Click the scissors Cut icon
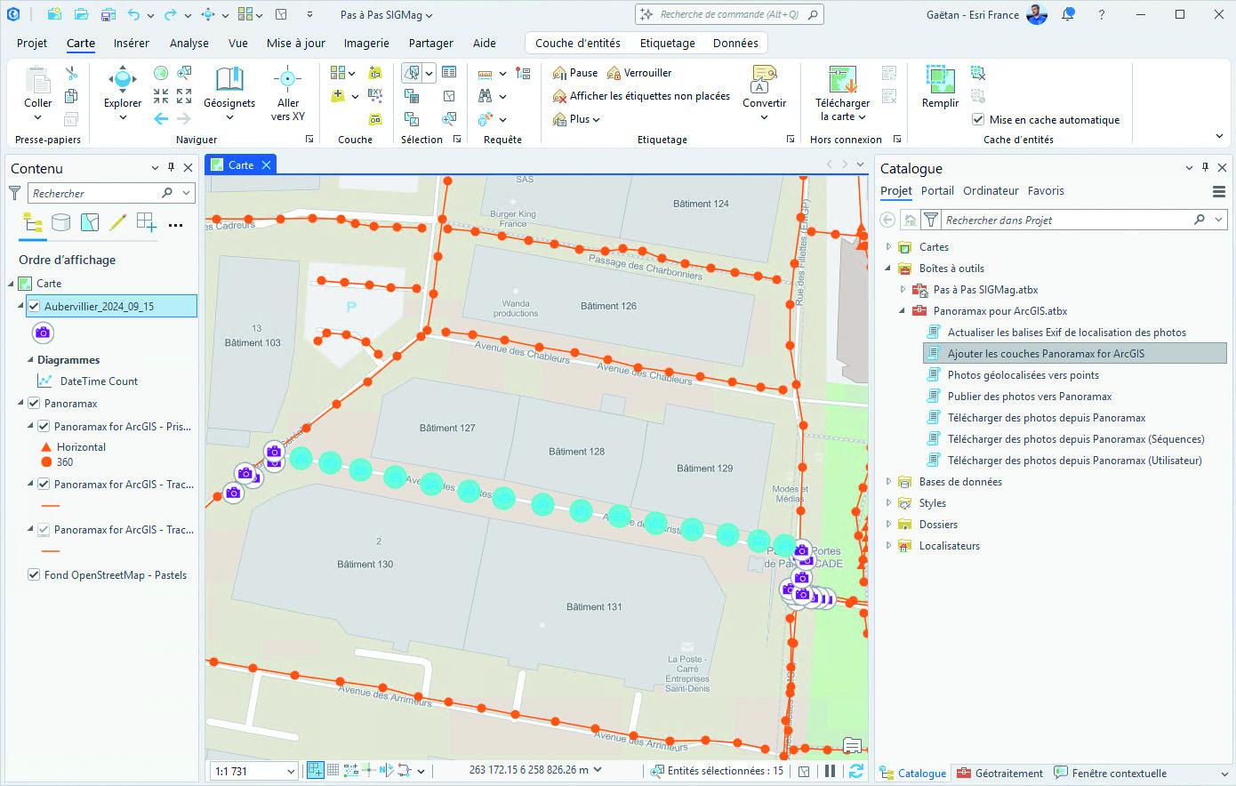 pyautogui.click(x=72, y=73)
